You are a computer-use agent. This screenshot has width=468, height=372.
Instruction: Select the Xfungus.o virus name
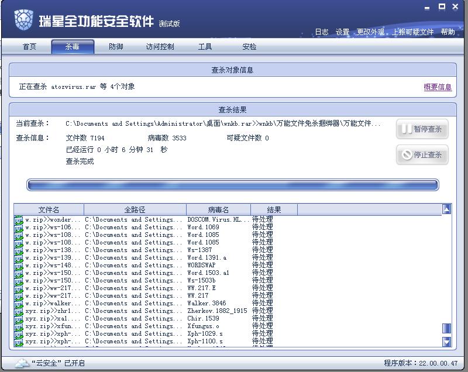pyautogui.click(x=203, y=326)
